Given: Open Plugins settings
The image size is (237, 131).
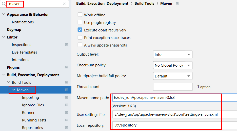Looking at the screenshot, I should click(x=13, y=67).
